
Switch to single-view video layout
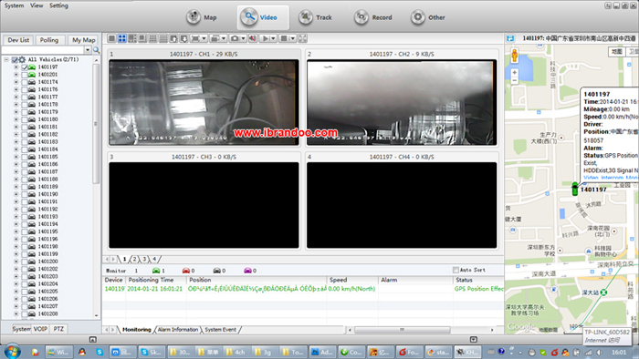(111, 38)
